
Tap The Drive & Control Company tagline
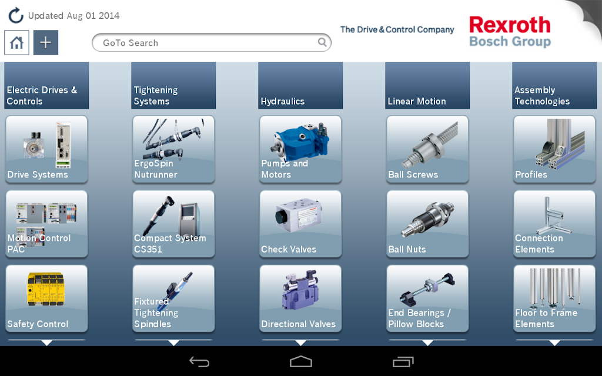coord(397,29)
